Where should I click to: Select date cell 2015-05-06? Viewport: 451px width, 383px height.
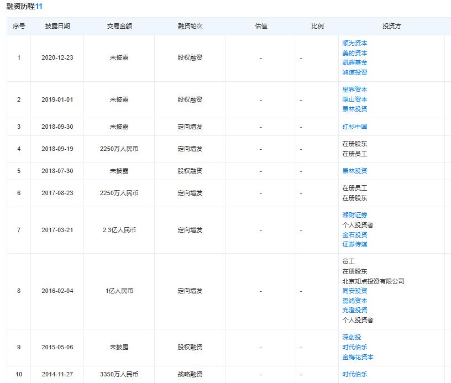pos(57,347)
